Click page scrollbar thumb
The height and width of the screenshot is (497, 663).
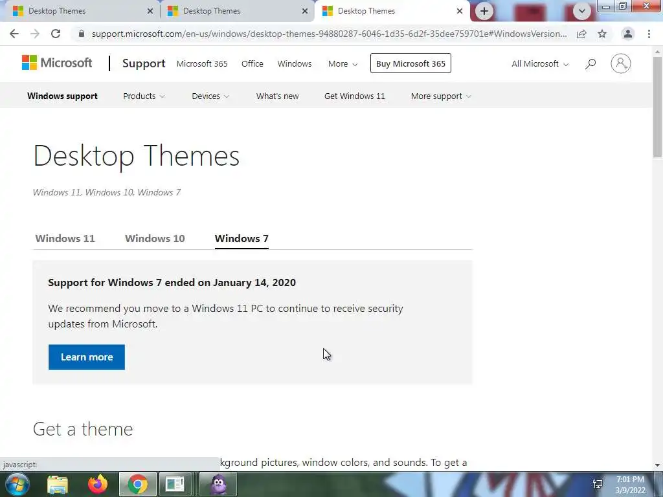tap(657, 107)
